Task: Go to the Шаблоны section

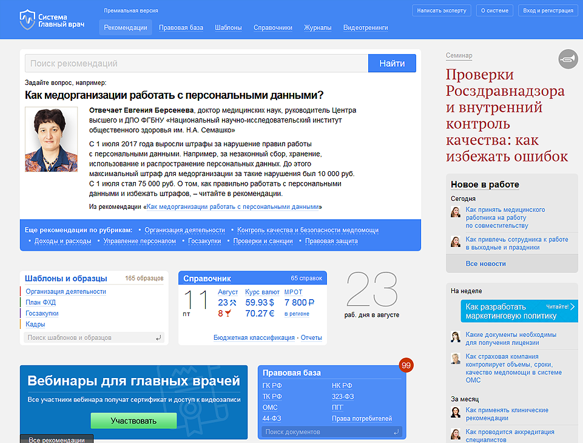Action: pyautogui.click(x=228, y=27)
